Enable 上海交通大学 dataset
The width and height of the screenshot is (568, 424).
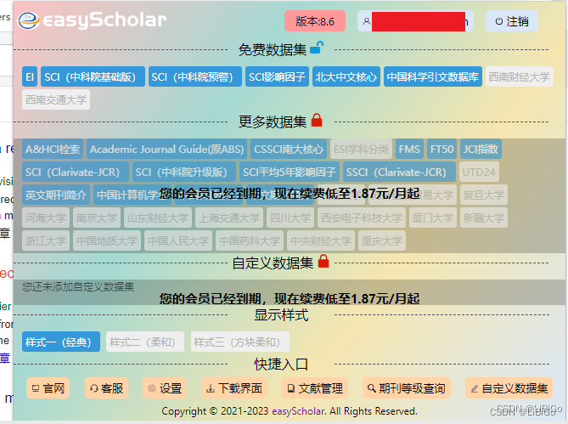(x=229, y=218)
